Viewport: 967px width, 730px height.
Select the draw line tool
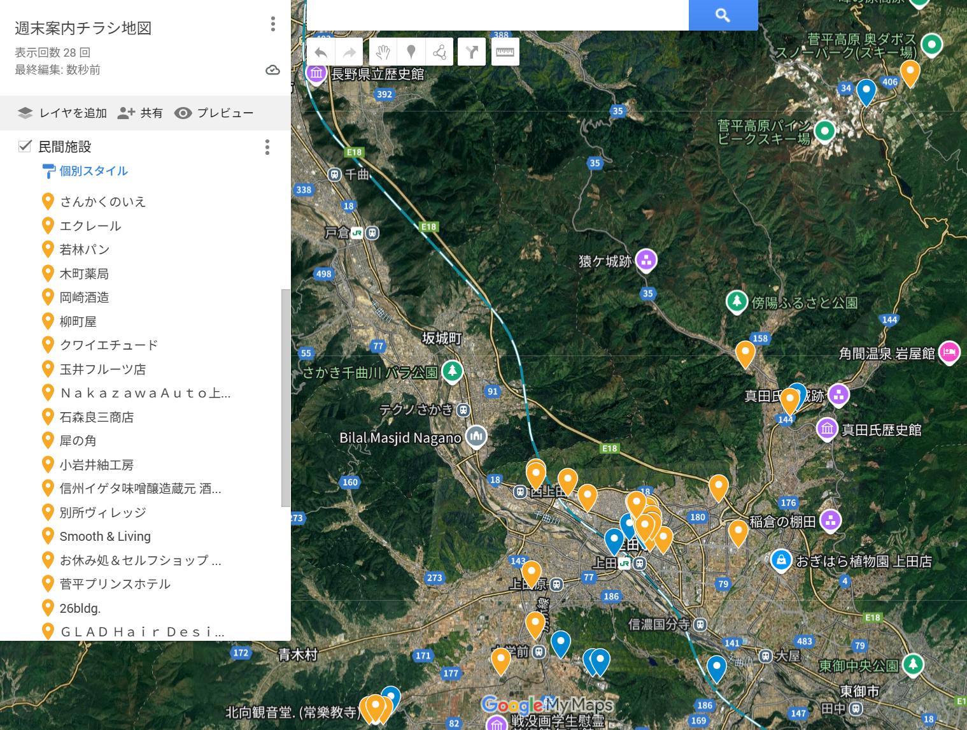point(439,52)
